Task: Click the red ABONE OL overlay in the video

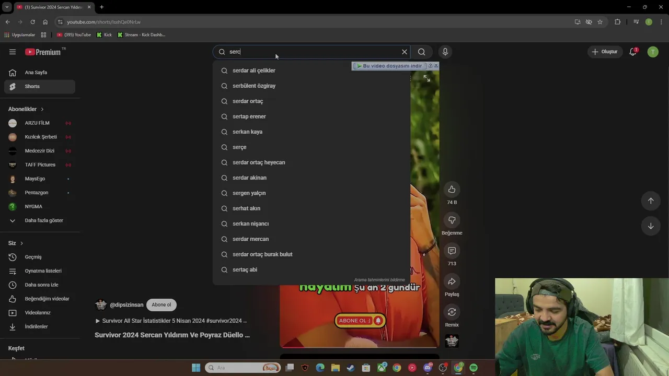Action: 360,321
